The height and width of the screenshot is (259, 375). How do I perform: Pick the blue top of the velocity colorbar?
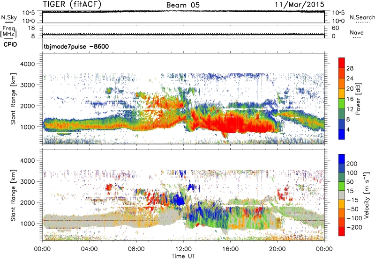(x=342, y=159)
